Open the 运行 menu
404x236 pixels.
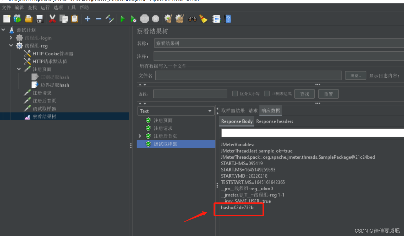[45, 8]
